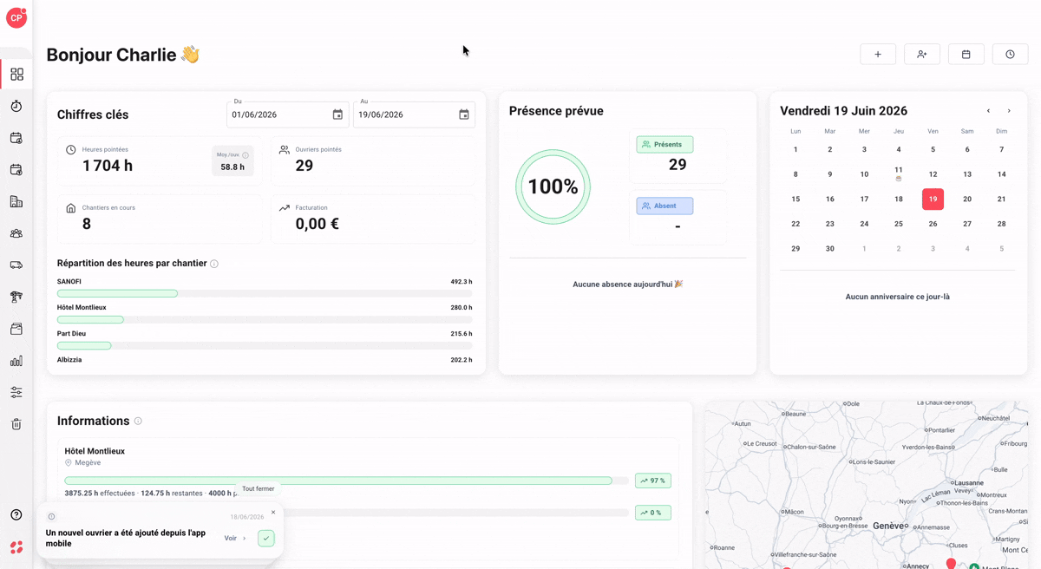Open the statistics bar chart icon
This screenshot has width=1041, height=569.
pos(16,361)
